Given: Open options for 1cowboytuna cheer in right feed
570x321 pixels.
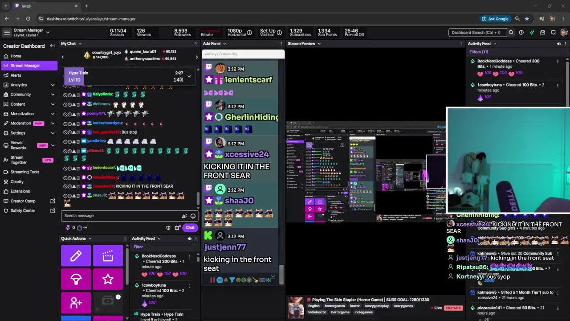Looking at the screenshot, I should [x=558, y=85].
